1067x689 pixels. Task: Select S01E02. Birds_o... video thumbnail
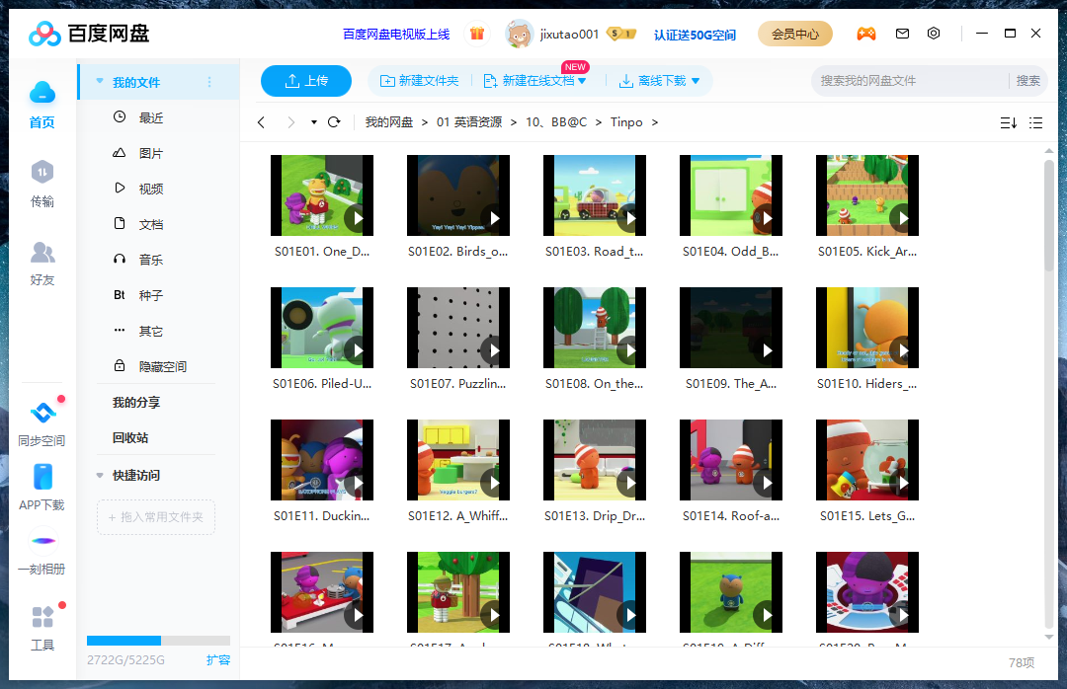point(458,195)
